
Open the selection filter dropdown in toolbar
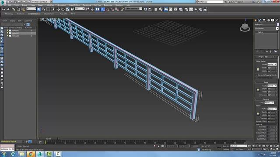tap(31, 9)
